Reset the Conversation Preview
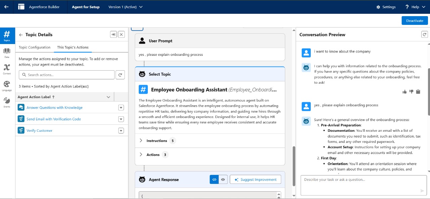 pos(425,34)
